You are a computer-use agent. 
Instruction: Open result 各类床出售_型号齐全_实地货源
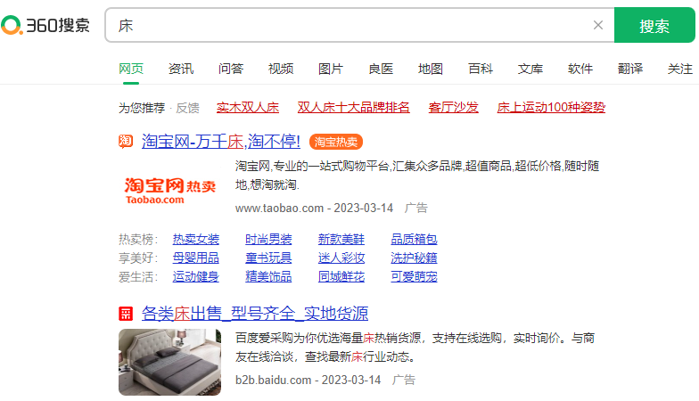click(x=255, y=314)
